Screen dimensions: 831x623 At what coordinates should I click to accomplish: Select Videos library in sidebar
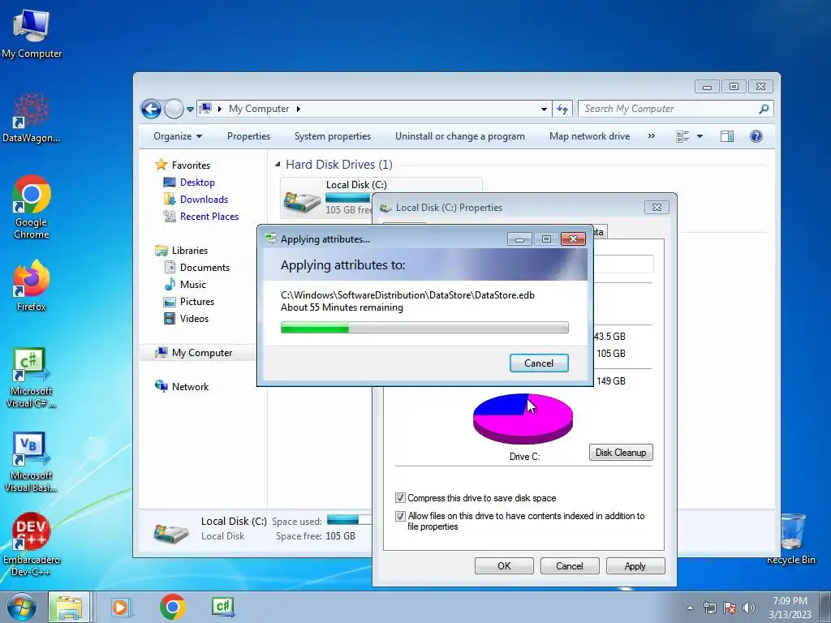point(194,318)
